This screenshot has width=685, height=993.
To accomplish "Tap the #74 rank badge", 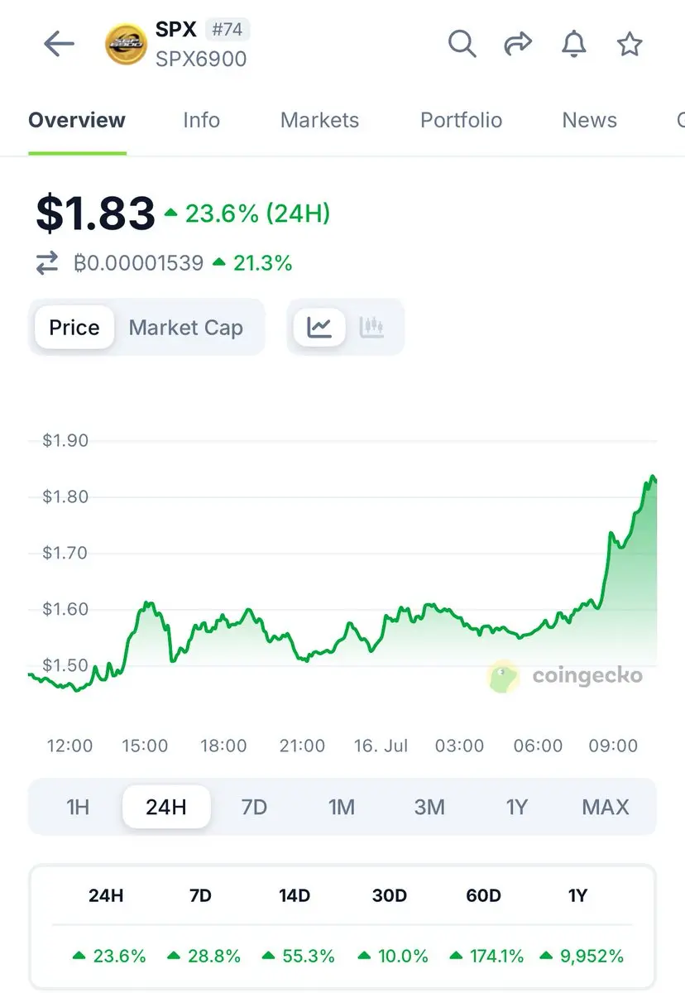I will tap(227, 30).
